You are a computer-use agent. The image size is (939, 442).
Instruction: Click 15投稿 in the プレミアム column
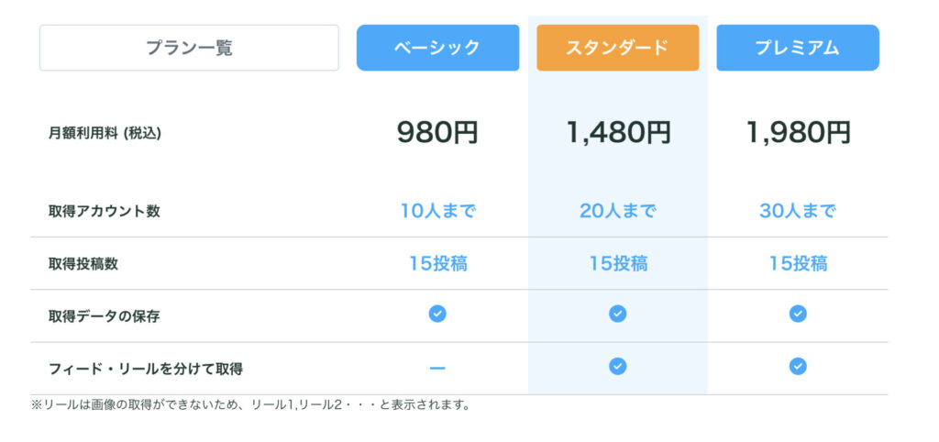point(799,263)
